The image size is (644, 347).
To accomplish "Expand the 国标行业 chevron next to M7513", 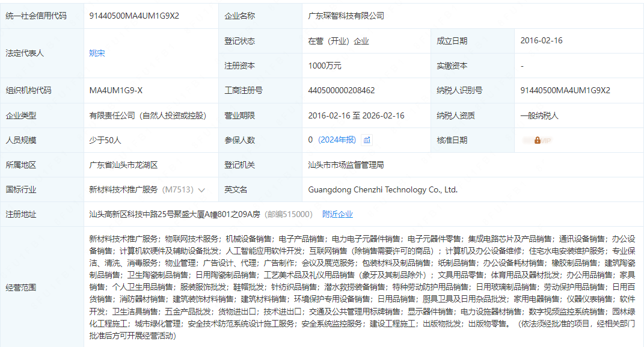I will (x=201, y=189).
